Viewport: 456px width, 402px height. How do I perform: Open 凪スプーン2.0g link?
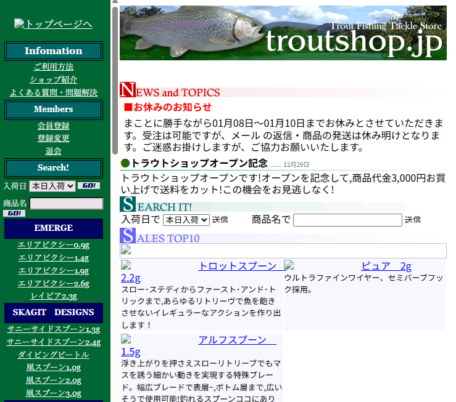click(x=54, y=380)
